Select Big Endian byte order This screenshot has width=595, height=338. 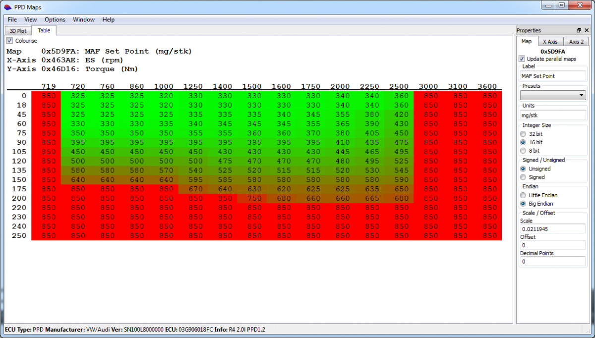click(x=523, y=204)
